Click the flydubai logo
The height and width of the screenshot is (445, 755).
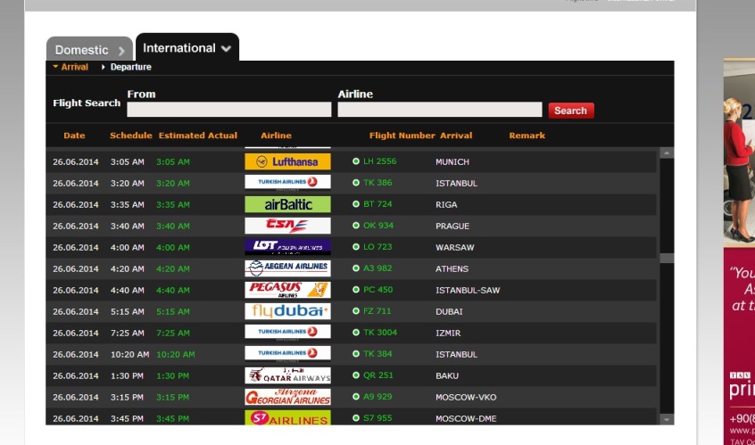point(287,311)
